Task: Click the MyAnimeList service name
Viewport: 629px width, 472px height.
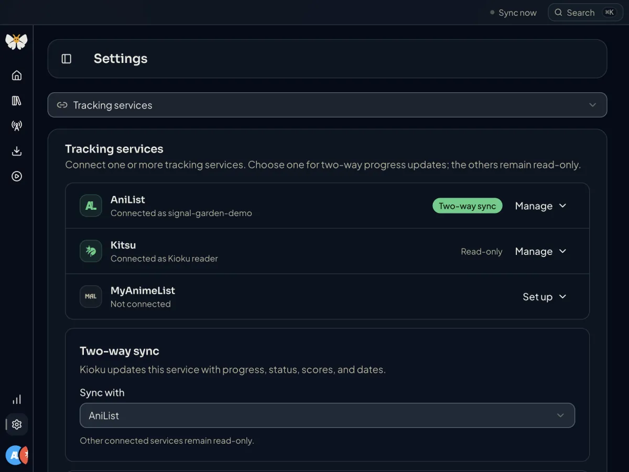Action: (x=143, y=291)
